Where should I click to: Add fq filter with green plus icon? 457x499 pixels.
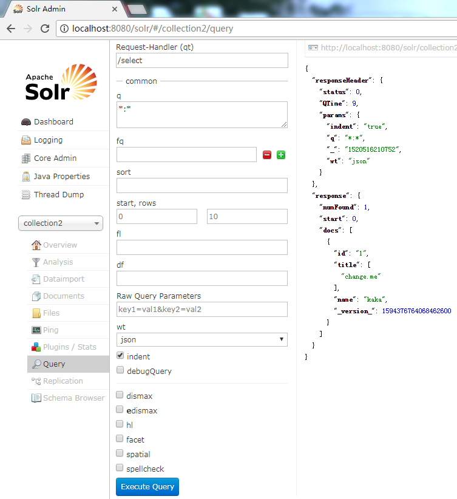[x=281, y=155]
